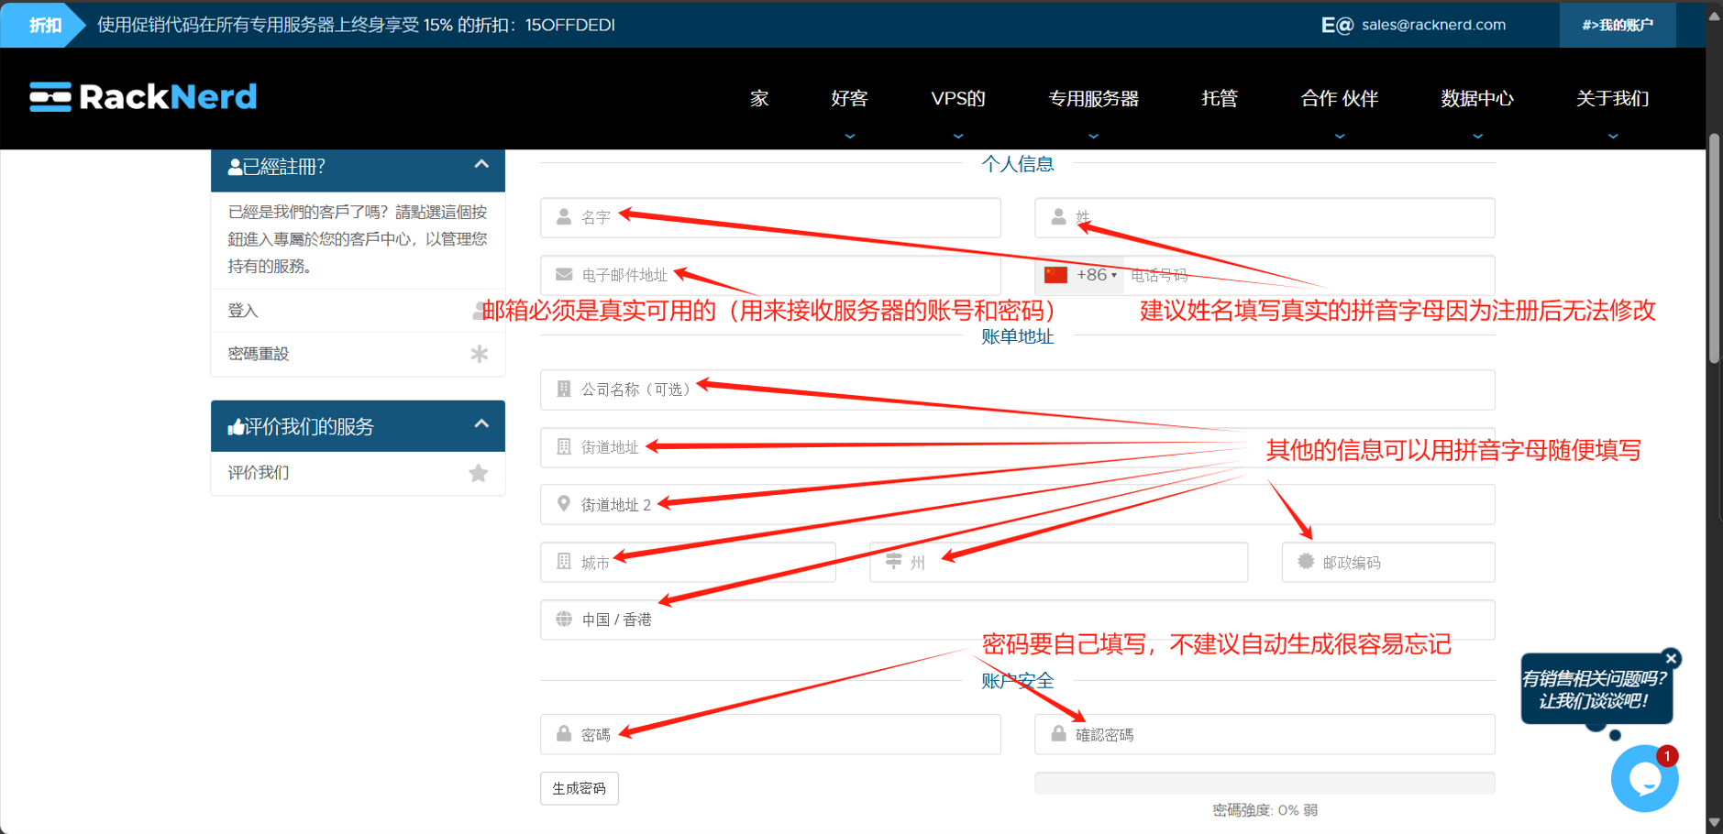
Task: Close the sales chat popup
Action: 1671,658
